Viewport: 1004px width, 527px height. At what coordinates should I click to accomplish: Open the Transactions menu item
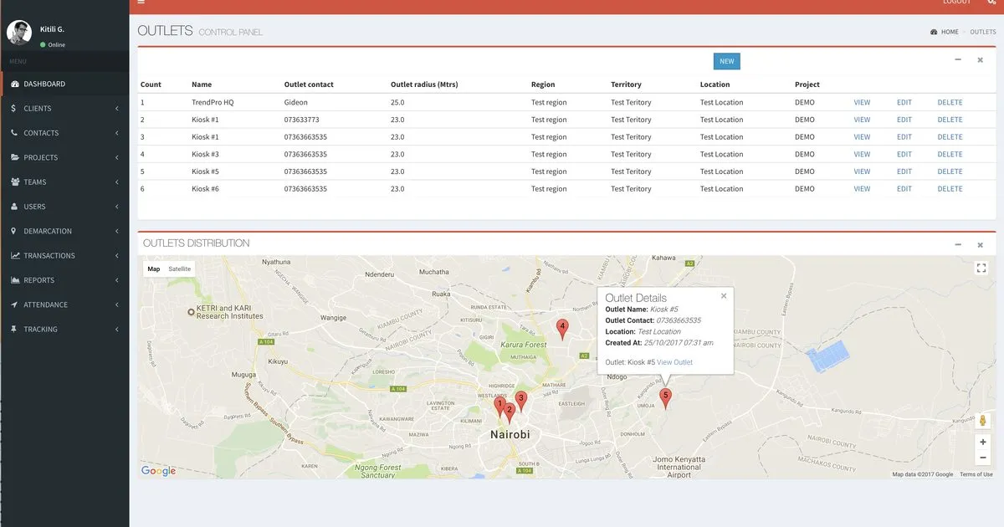[x=64, y=256]
